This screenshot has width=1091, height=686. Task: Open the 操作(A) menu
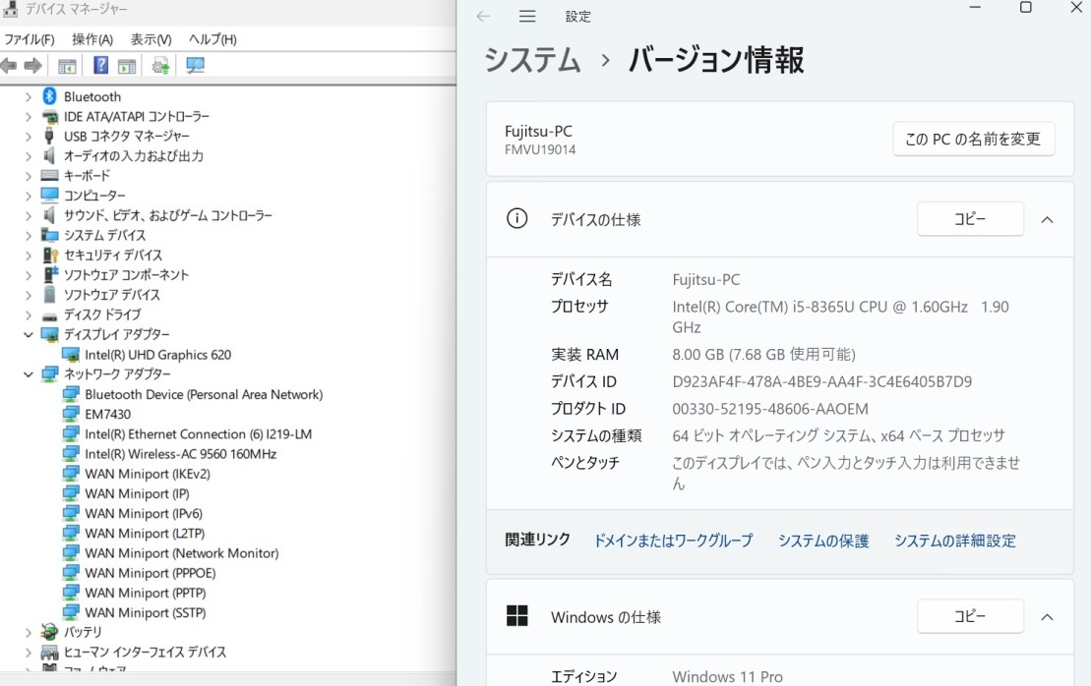click(92, 39)
